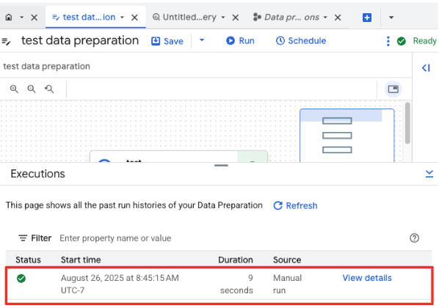
Task: Reset zoom with the magnifier arrow icon
Action: [49, 89]
